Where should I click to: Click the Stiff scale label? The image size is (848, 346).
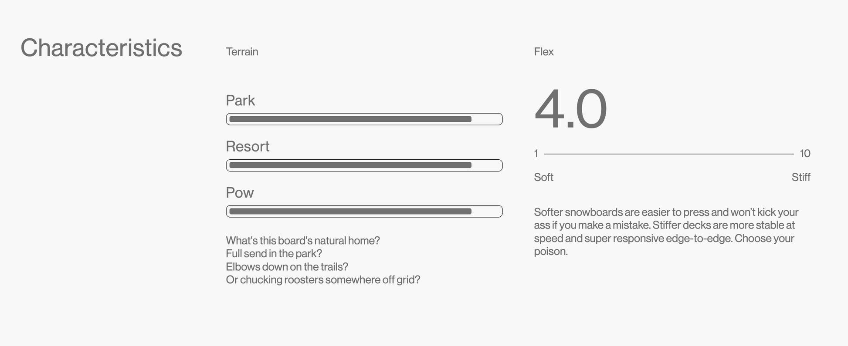click(801, 177)
